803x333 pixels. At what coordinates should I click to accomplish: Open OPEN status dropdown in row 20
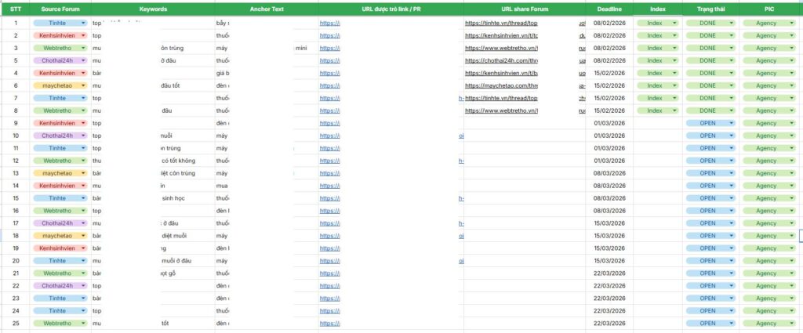point(710,261)
